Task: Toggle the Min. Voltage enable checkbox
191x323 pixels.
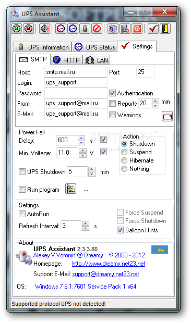Action: point(103,152)
